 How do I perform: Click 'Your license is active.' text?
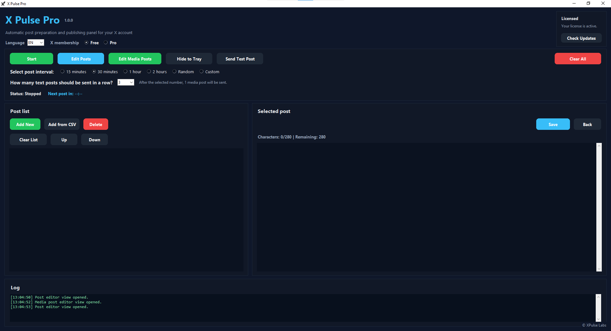coord(579,26)
